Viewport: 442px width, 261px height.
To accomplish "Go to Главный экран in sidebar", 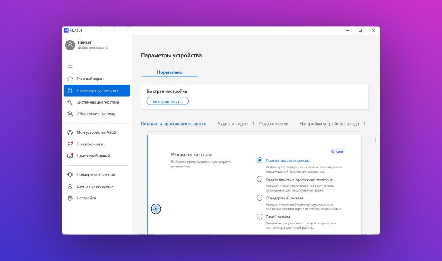I will pos(97,79).
